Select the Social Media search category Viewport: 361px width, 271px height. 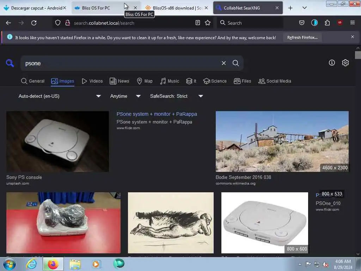point(275,81)
